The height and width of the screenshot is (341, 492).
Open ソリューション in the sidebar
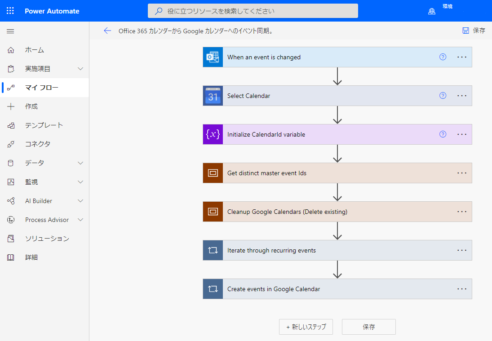(44, 239)
